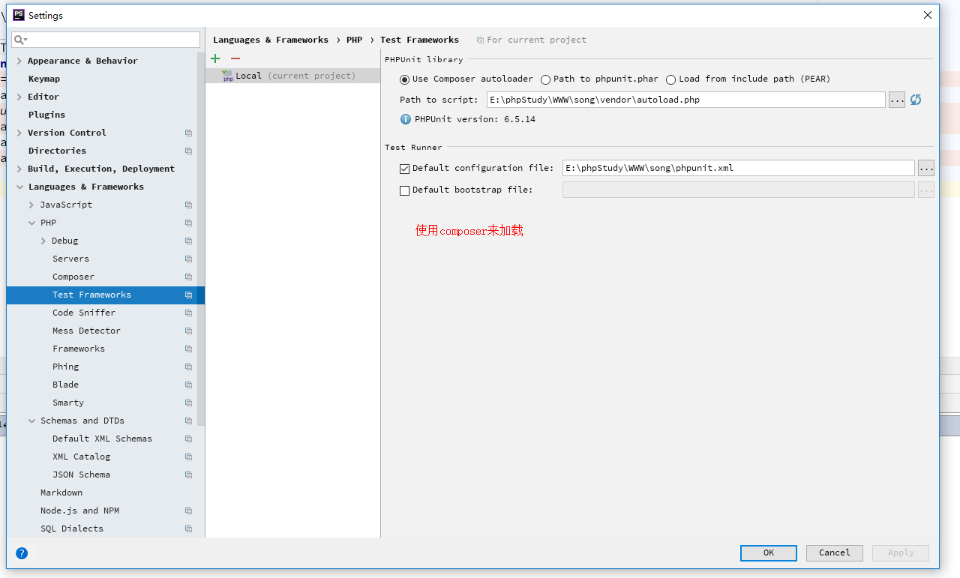Expand the Appearance & Behavior section
The width and height of the screenshot is (960, 578).
[19, 61]
